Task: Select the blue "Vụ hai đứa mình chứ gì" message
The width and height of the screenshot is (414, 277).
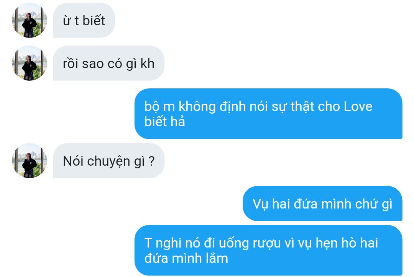Action: [322, 204]
